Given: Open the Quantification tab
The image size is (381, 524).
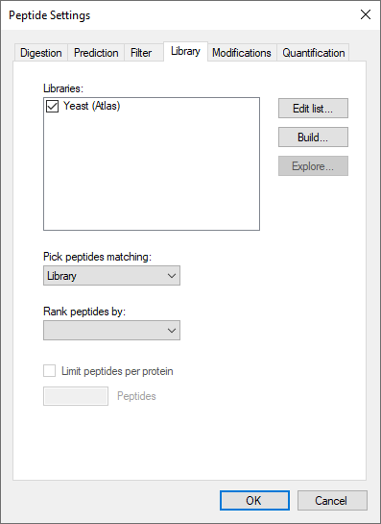Looking at the screenshot, I should coord(313,53).
